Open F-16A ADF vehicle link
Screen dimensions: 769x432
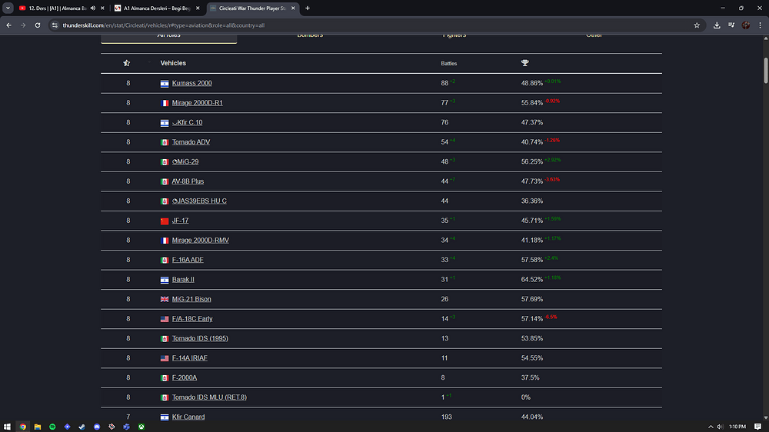point(188,259)
